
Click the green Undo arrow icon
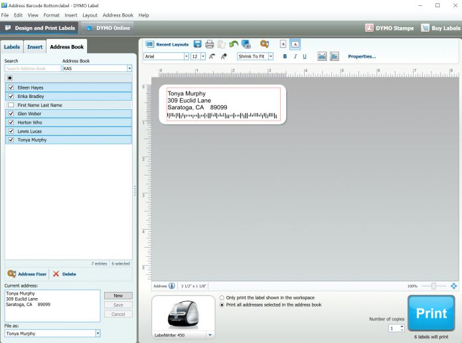click(x=234, y=44)
